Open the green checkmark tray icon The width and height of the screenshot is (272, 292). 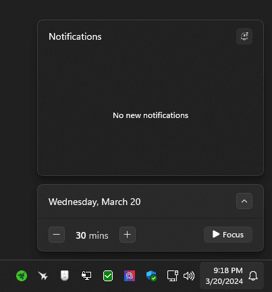point(108,276)
